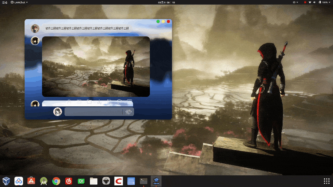The image size is (333, 187).
Task: Click the volume speaker icon in top bar
Action: point(315,2)
